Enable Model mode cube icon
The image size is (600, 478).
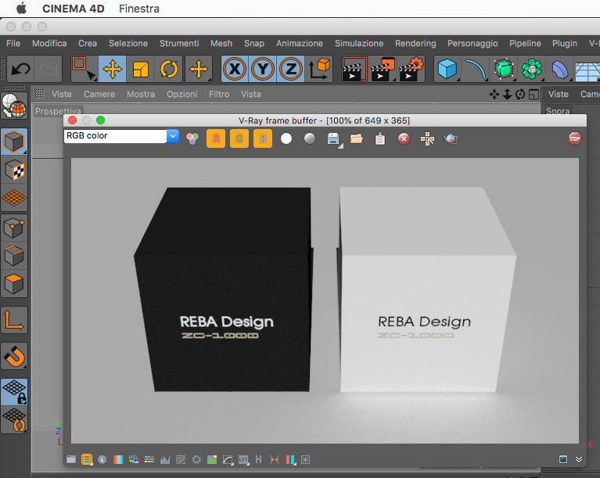[x=14, y=142]
